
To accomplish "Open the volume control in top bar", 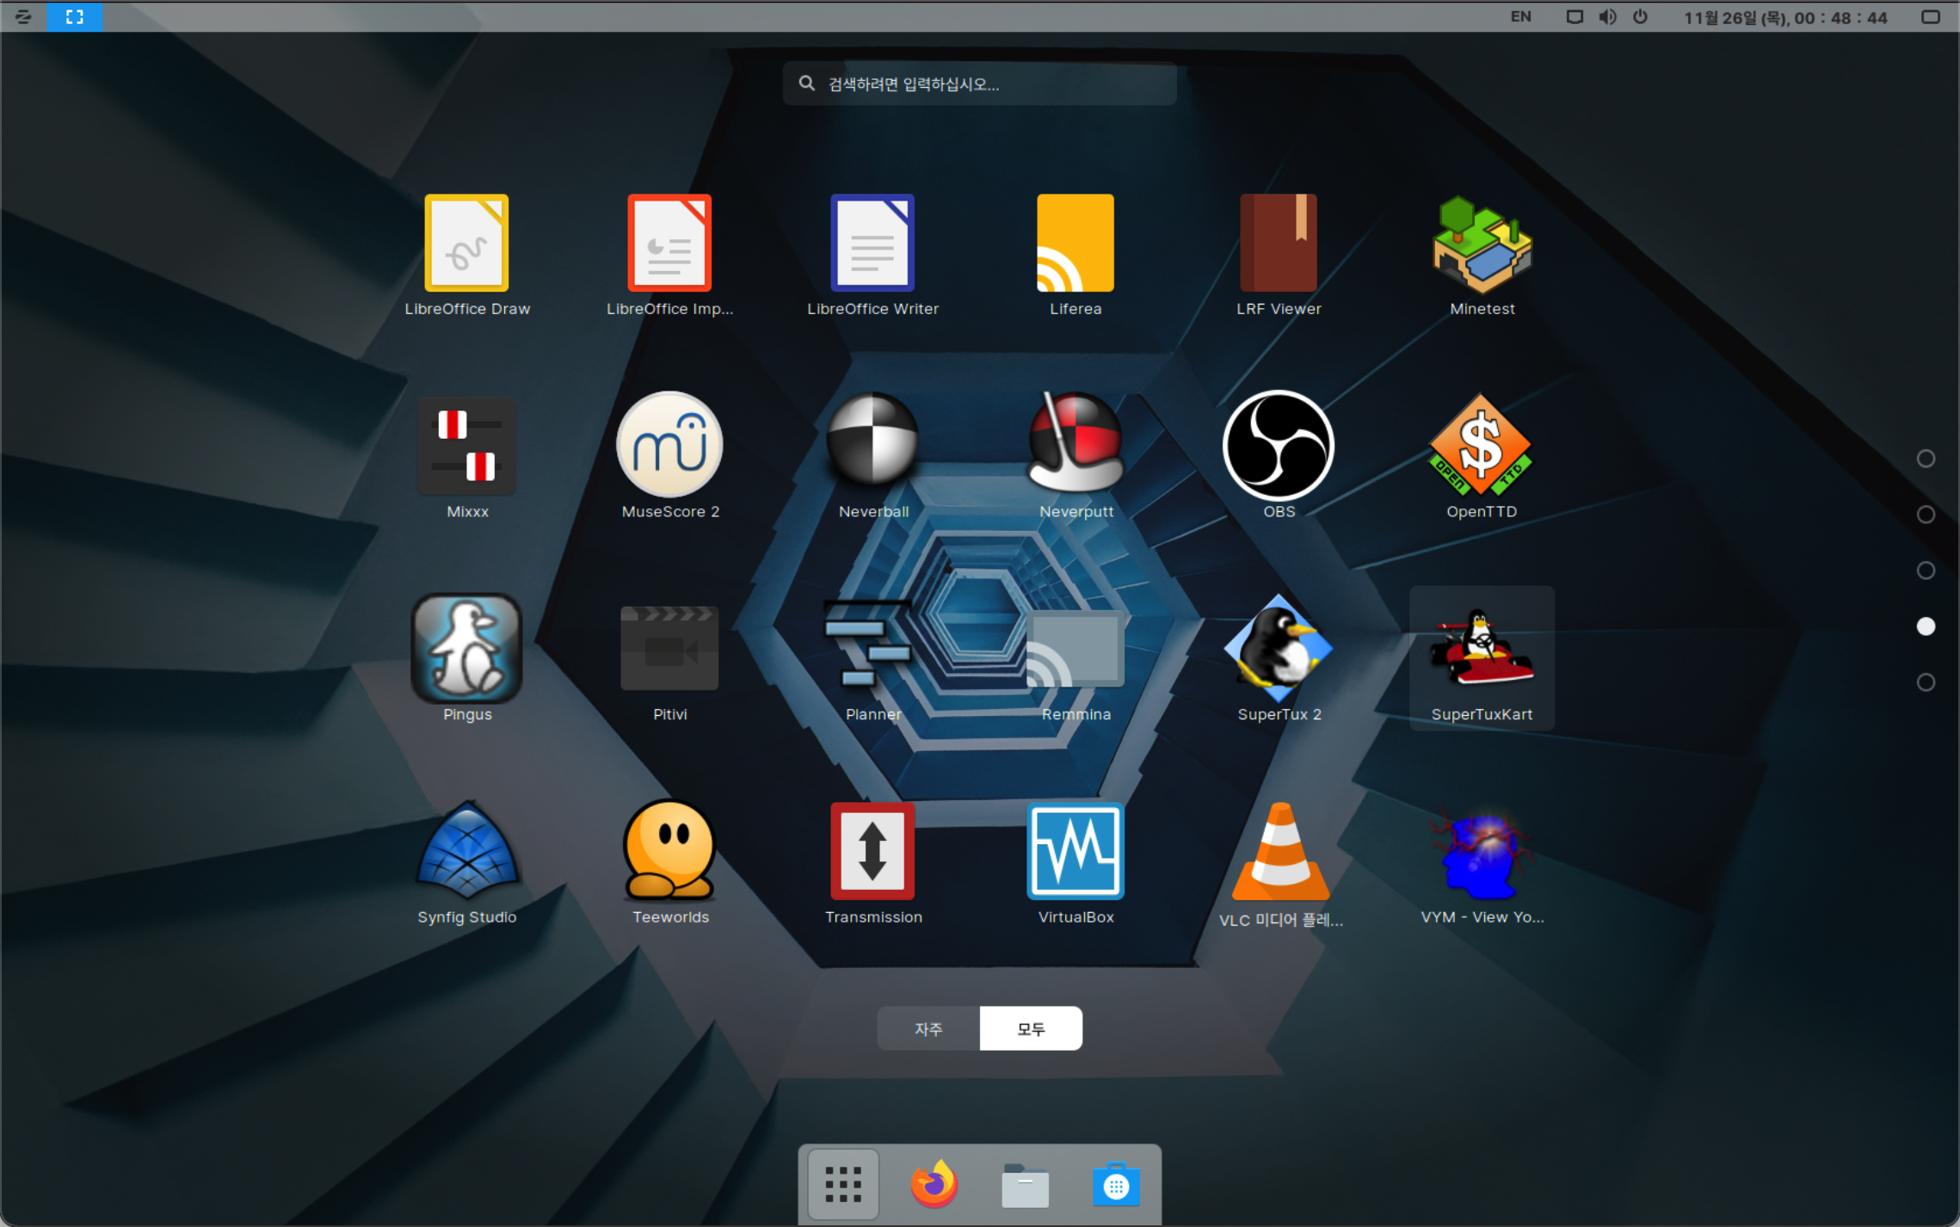I will pos(1607,16).
